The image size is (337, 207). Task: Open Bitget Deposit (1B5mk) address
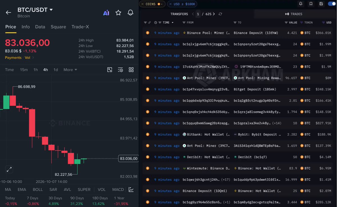click(255, 89)
